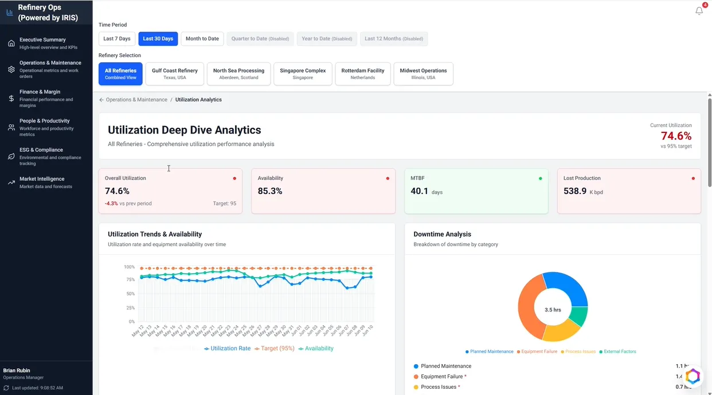Click the -4.3% vs prev period text

tap(128, 203)
